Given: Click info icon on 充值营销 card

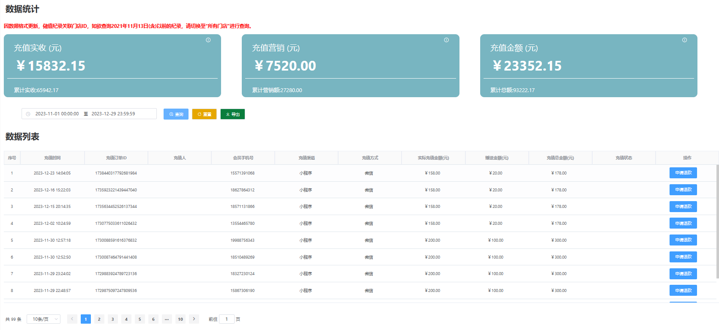Looking at the screenshot, I should coord(446,40).
